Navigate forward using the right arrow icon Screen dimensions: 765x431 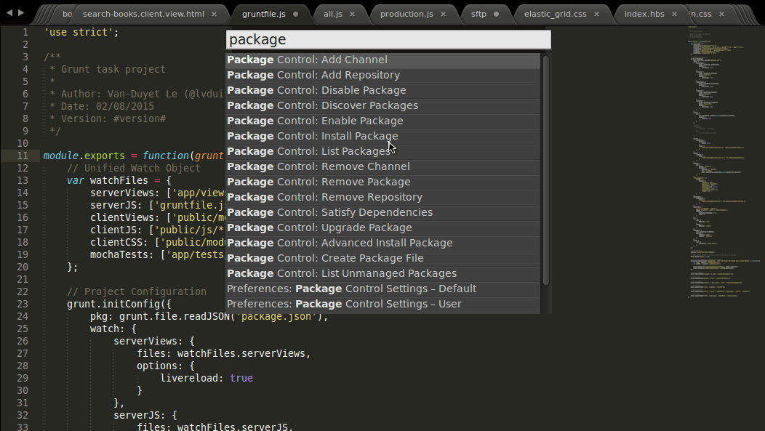click(20, 12)
